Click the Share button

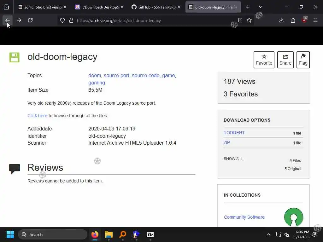pyautogui.click(x=285, y=60)
